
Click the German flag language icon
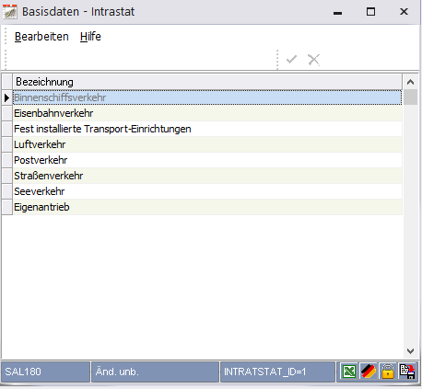tap(368, 372)
